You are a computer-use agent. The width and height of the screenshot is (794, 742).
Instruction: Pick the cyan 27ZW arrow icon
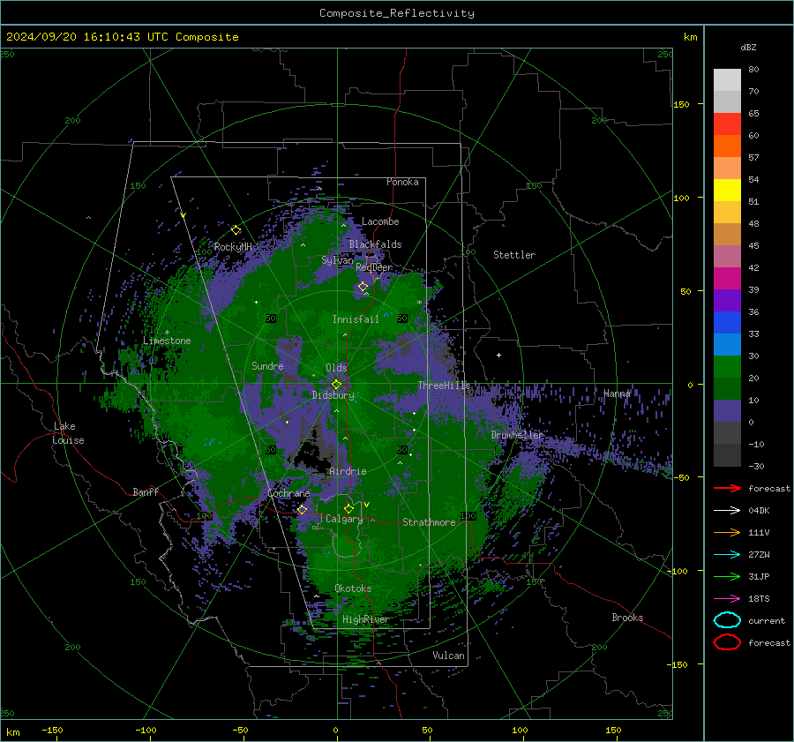point(727,554)
